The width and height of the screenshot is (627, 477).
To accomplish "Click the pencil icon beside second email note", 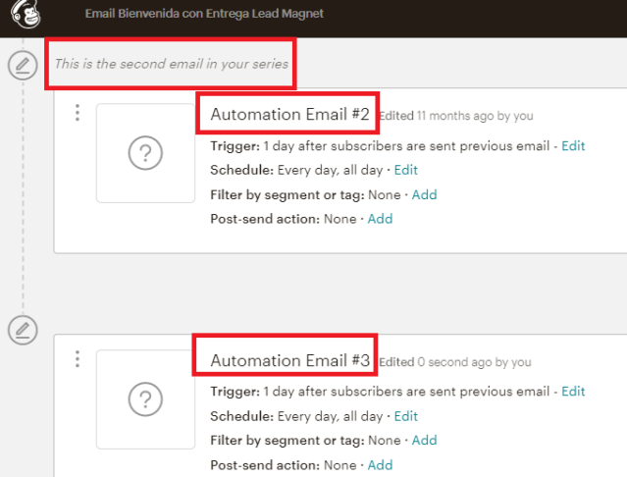I will (x=23, y=66).
